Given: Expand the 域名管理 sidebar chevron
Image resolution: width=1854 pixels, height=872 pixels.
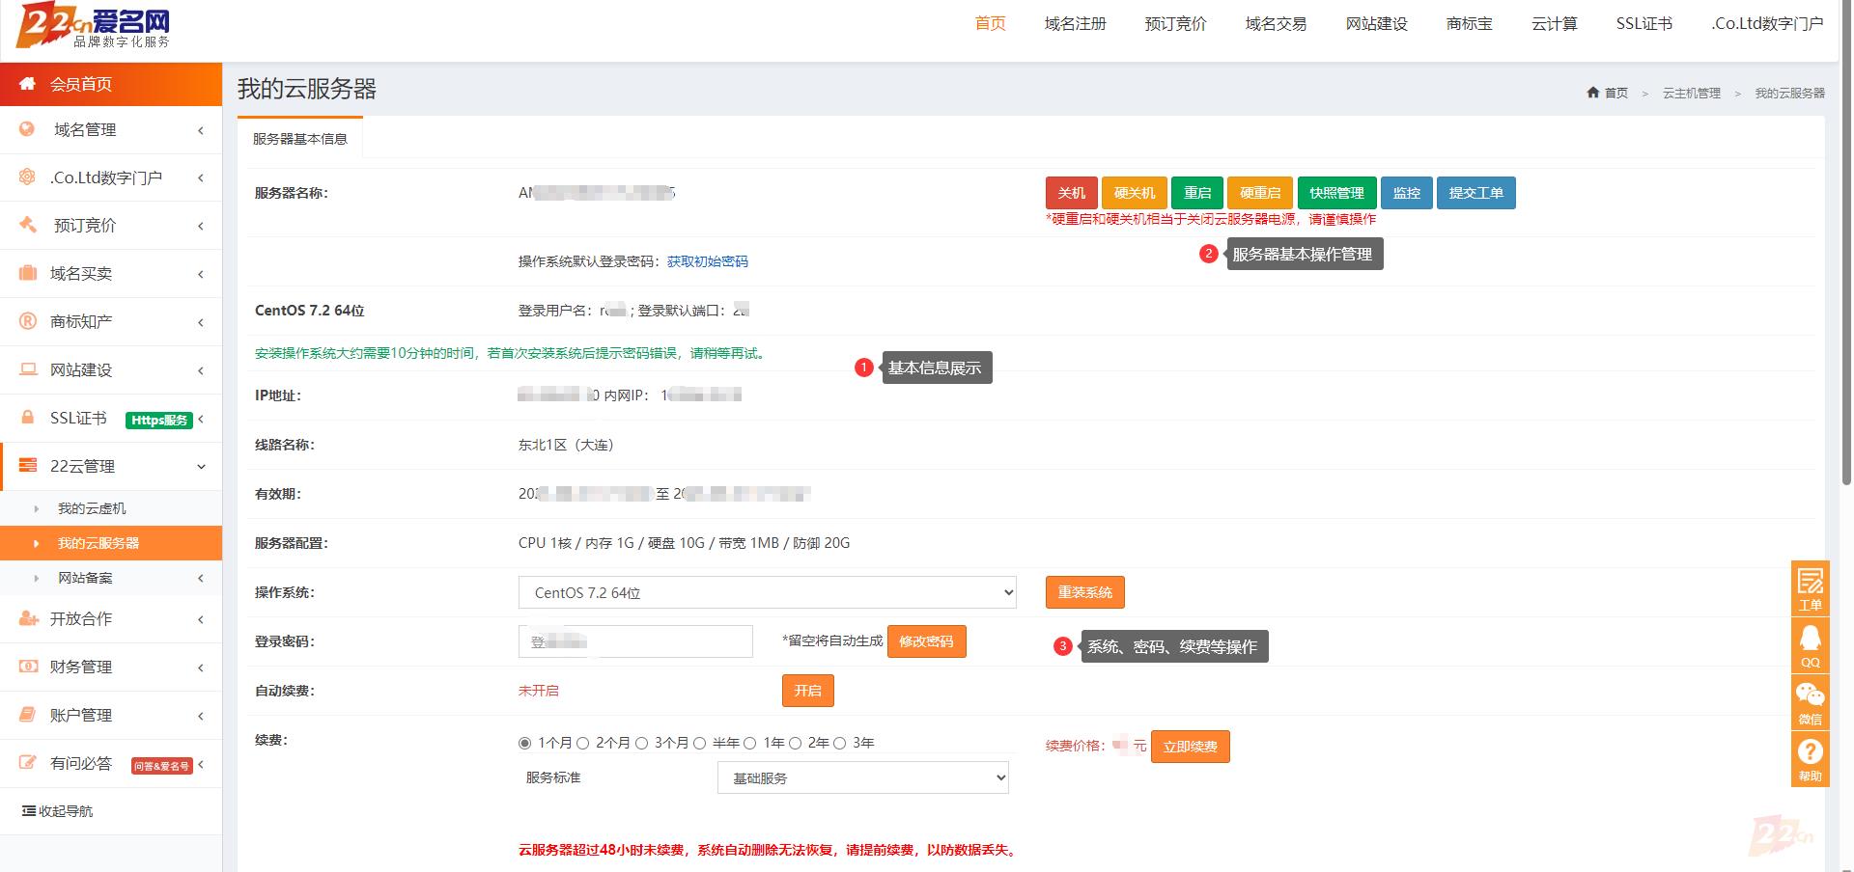Looking at the screenshot, I should [x=201, y=130].
